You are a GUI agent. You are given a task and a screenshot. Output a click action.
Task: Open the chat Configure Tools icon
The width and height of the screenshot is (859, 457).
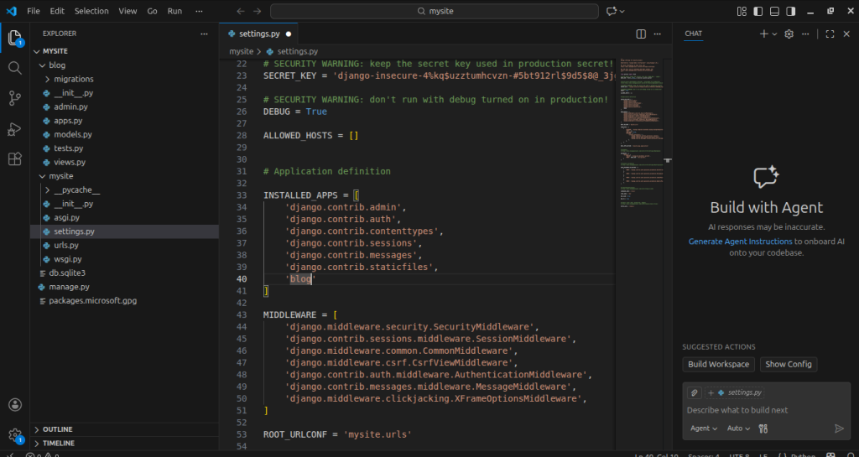click(x=763, y=428)
